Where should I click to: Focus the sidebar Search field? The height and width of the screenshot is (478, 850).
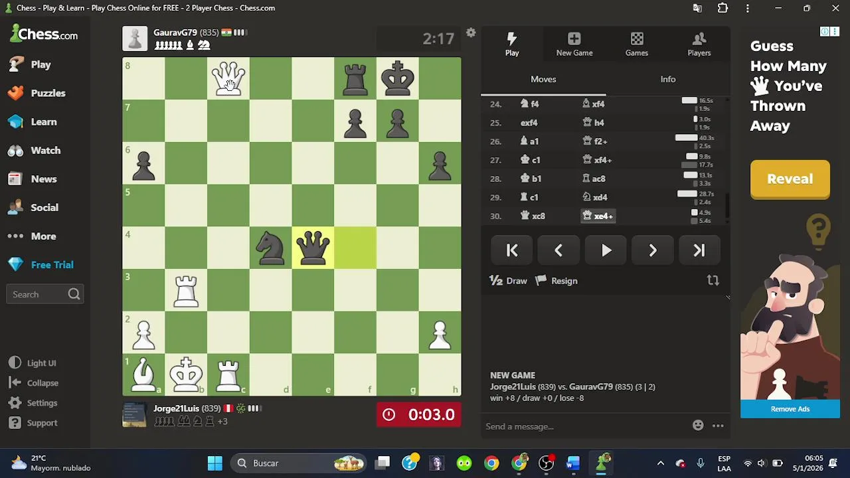pyautogui.click(x=44, y=294)
